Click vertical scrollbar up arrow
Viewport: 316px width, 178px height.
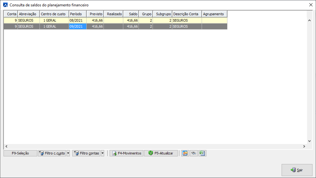[309, 20]
